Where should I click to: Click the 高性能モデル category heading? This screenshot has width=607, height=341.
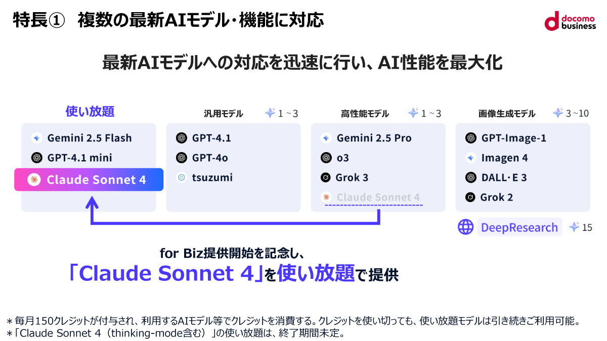point(365,114)
